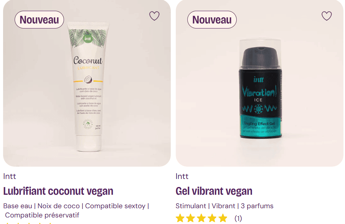
Task: Click first star of Gel vibrant rating
Action: click(x=180, y=218)
